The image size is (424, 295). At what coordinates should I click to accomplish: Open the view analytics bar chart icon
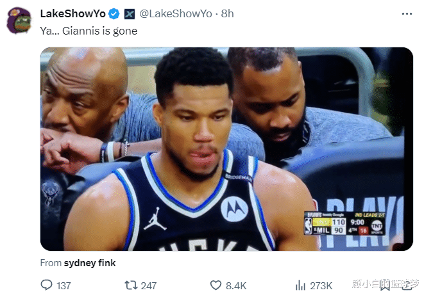[300, 285]
